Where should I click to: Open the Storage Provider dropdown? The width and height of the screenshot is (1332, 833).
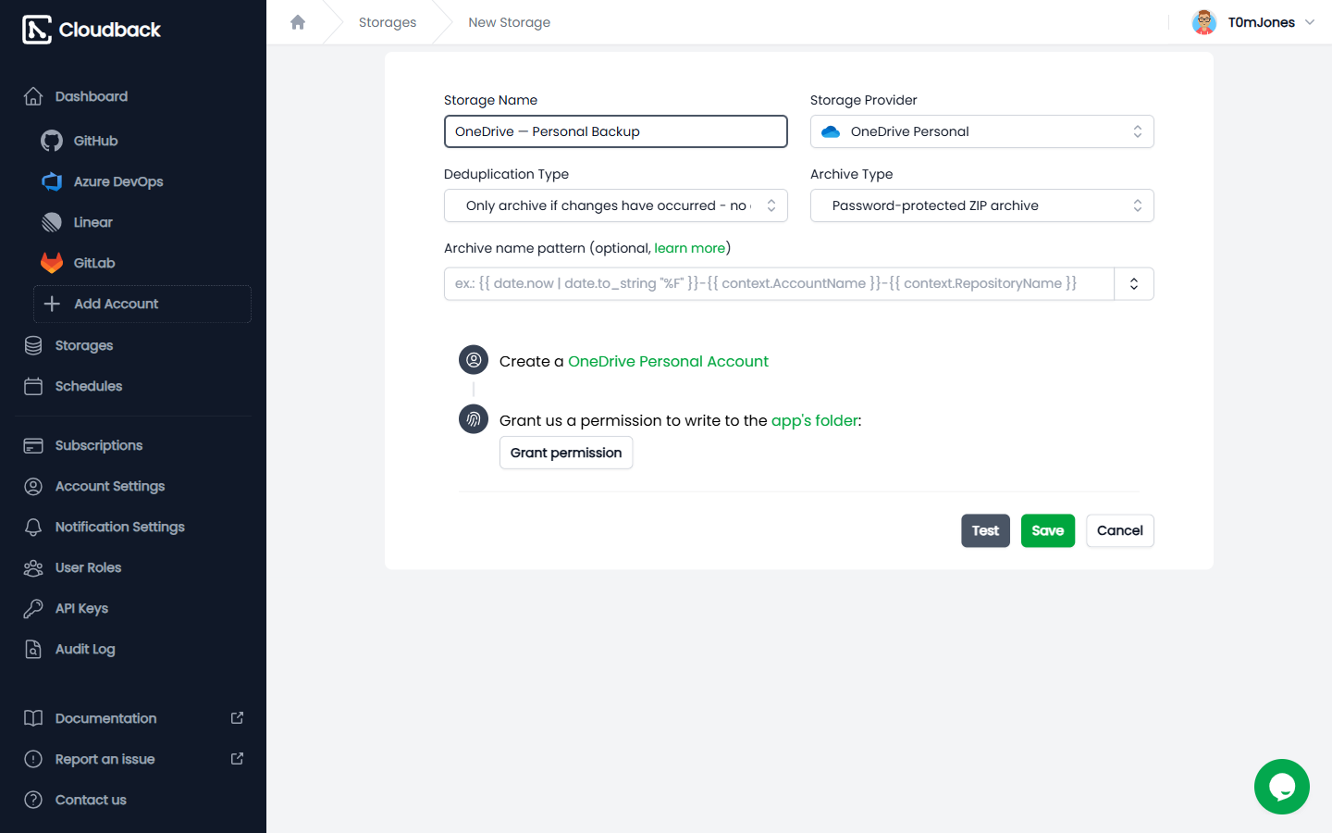coord(982,131)
